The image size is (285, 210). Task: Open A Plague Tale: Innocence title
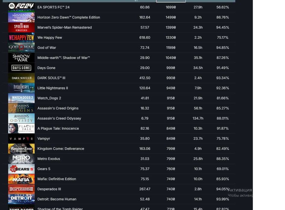point(58,128)
